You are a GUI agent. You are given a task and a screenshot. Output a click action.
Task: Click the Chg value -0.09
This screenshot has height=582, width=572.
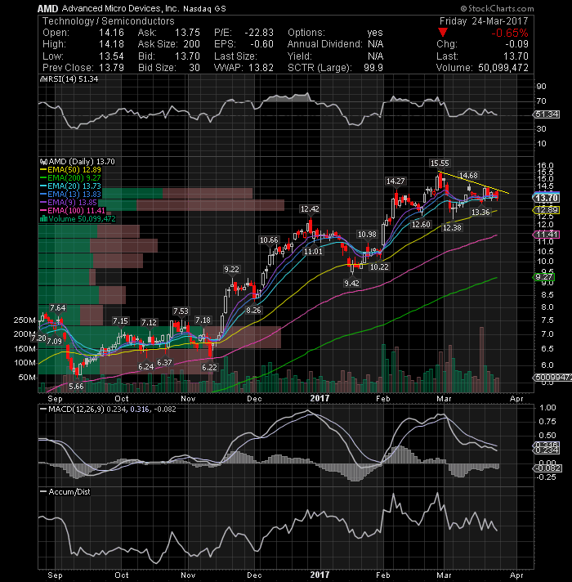coord(516,44)
